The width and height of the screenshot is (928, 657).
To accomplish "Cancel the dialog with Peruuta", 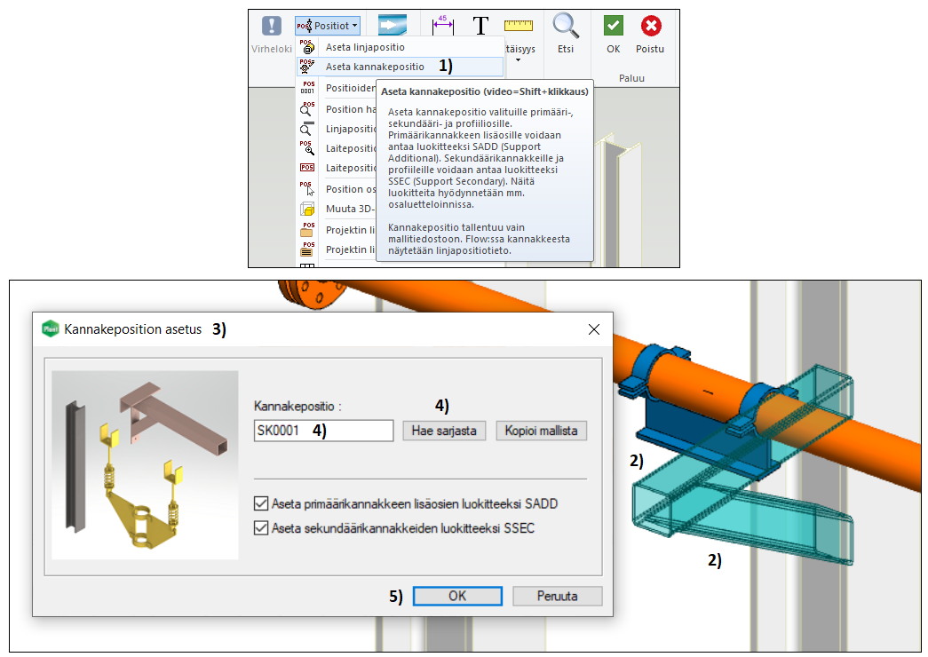I will point(557,596).
